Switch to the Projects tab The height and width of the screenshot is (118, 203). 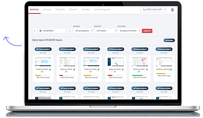click(x=60, y=10)
